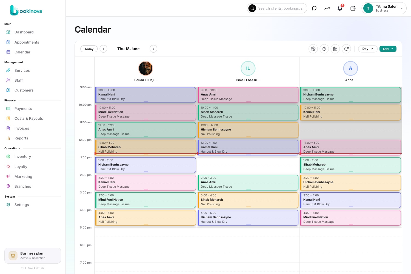Open Ismail's 9:00 Anas Amri appointment
This screenshot has height=274, width=411.
click(x=248, y=95)
